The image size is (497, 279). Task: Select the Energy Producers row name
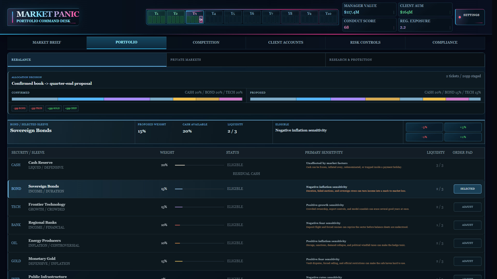point(45,241)
